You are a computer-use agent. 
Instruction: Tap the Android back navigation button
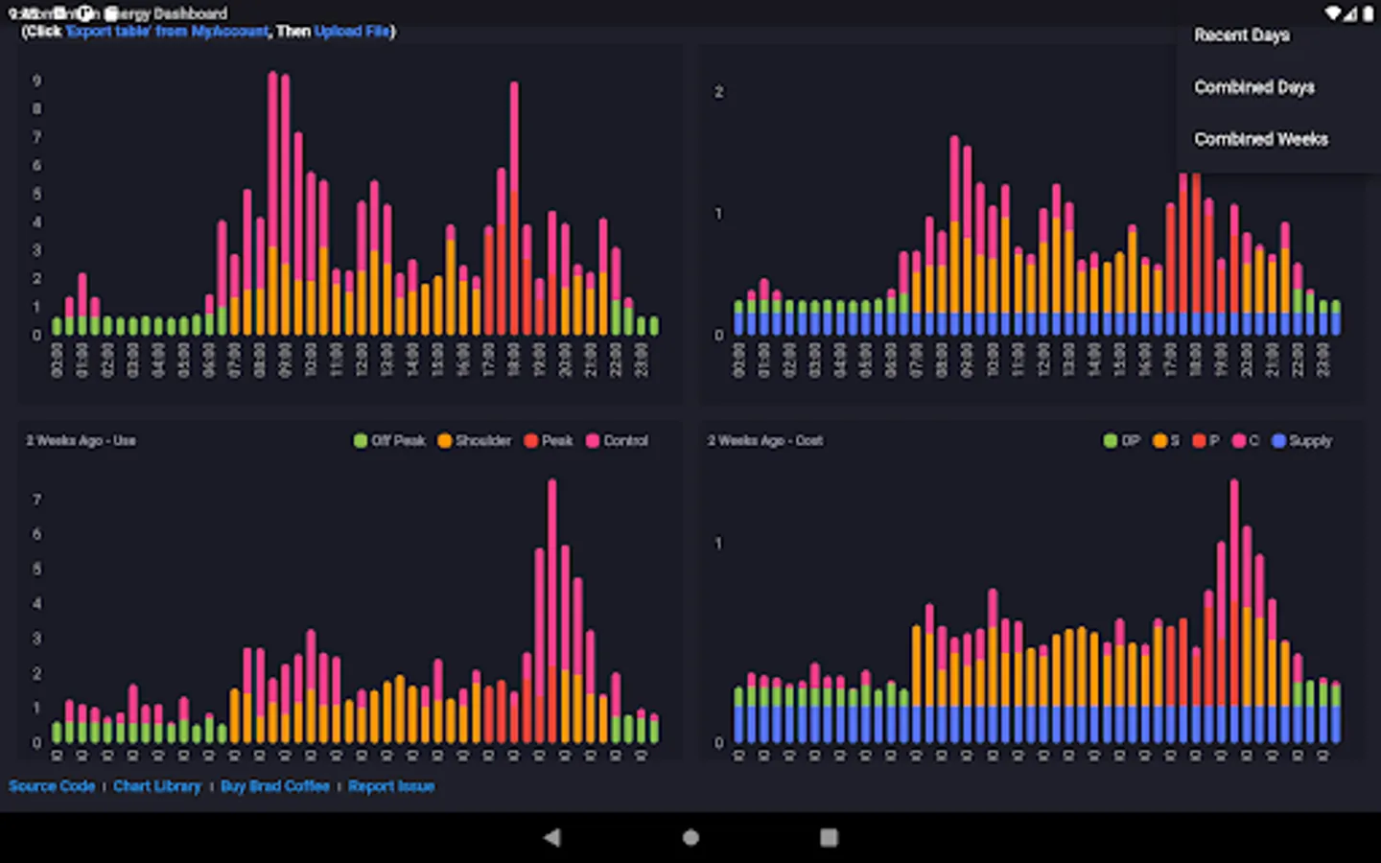pos(552,837)
